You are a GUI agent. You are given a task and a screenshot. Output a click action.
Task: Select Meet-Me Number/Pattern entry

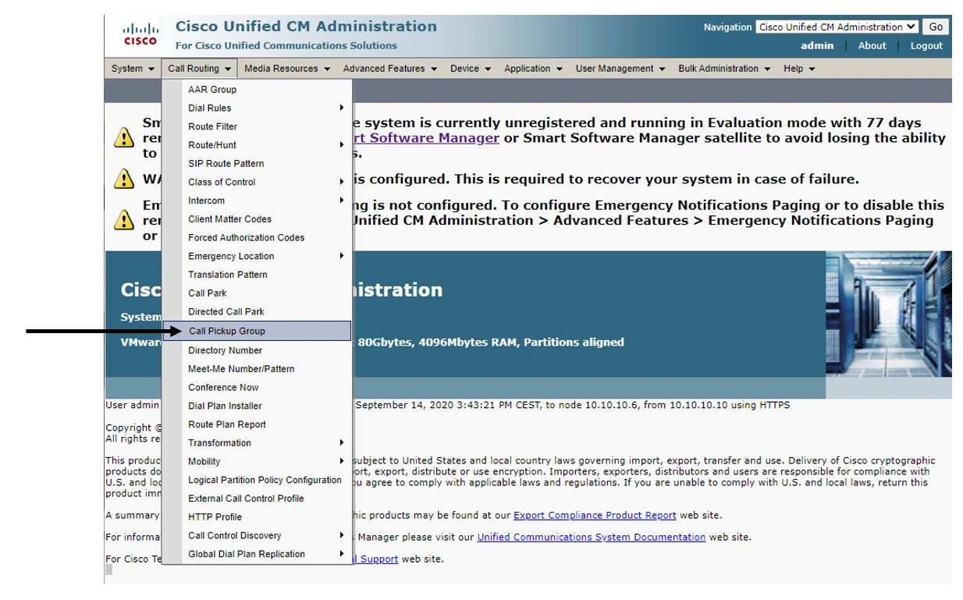click(257, 369)
